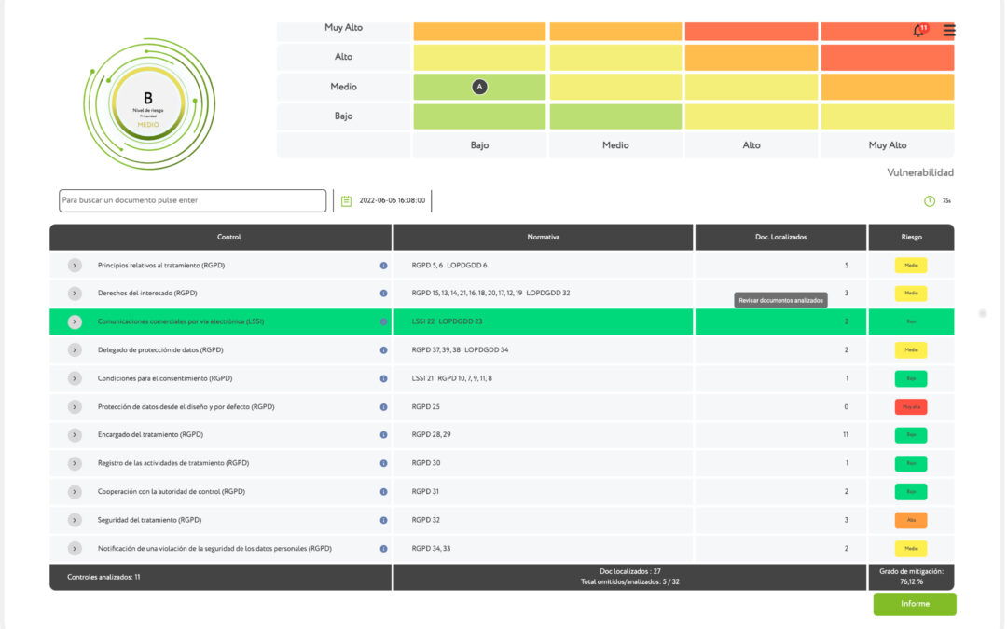The image size is (1007, 629).
Task: Show info for Principios relativos al tratamiento
Action: pos(383,266)
